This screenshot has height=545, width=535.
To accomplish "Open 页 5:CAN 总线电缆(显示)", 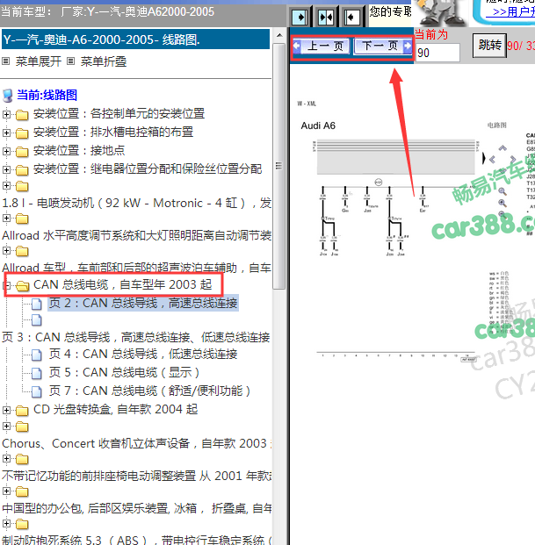I will [124, 372].
